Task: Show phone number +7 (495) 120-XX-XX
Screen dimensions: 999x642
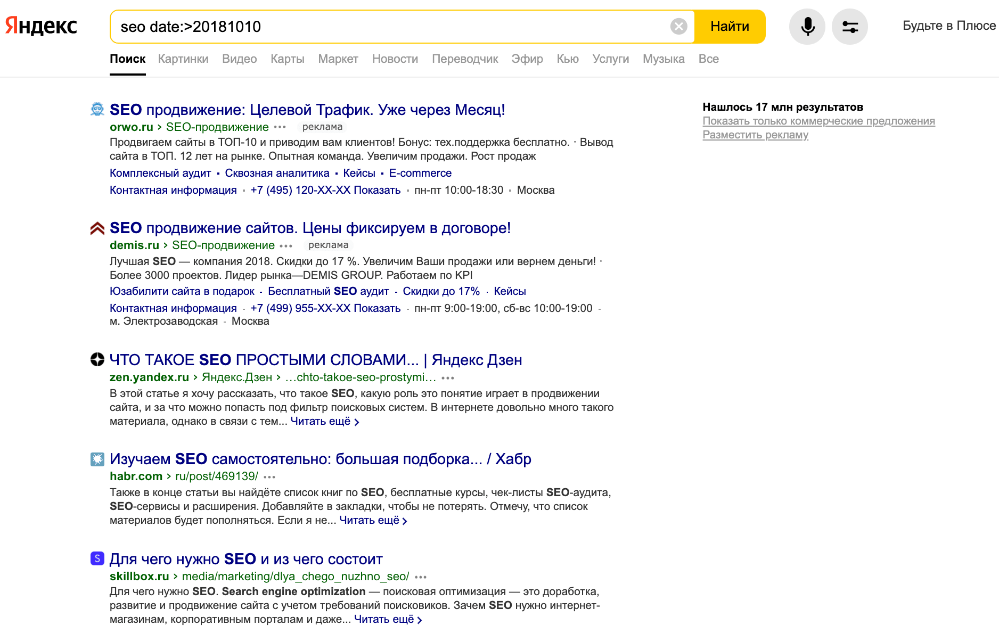Action: click(325, 190)
